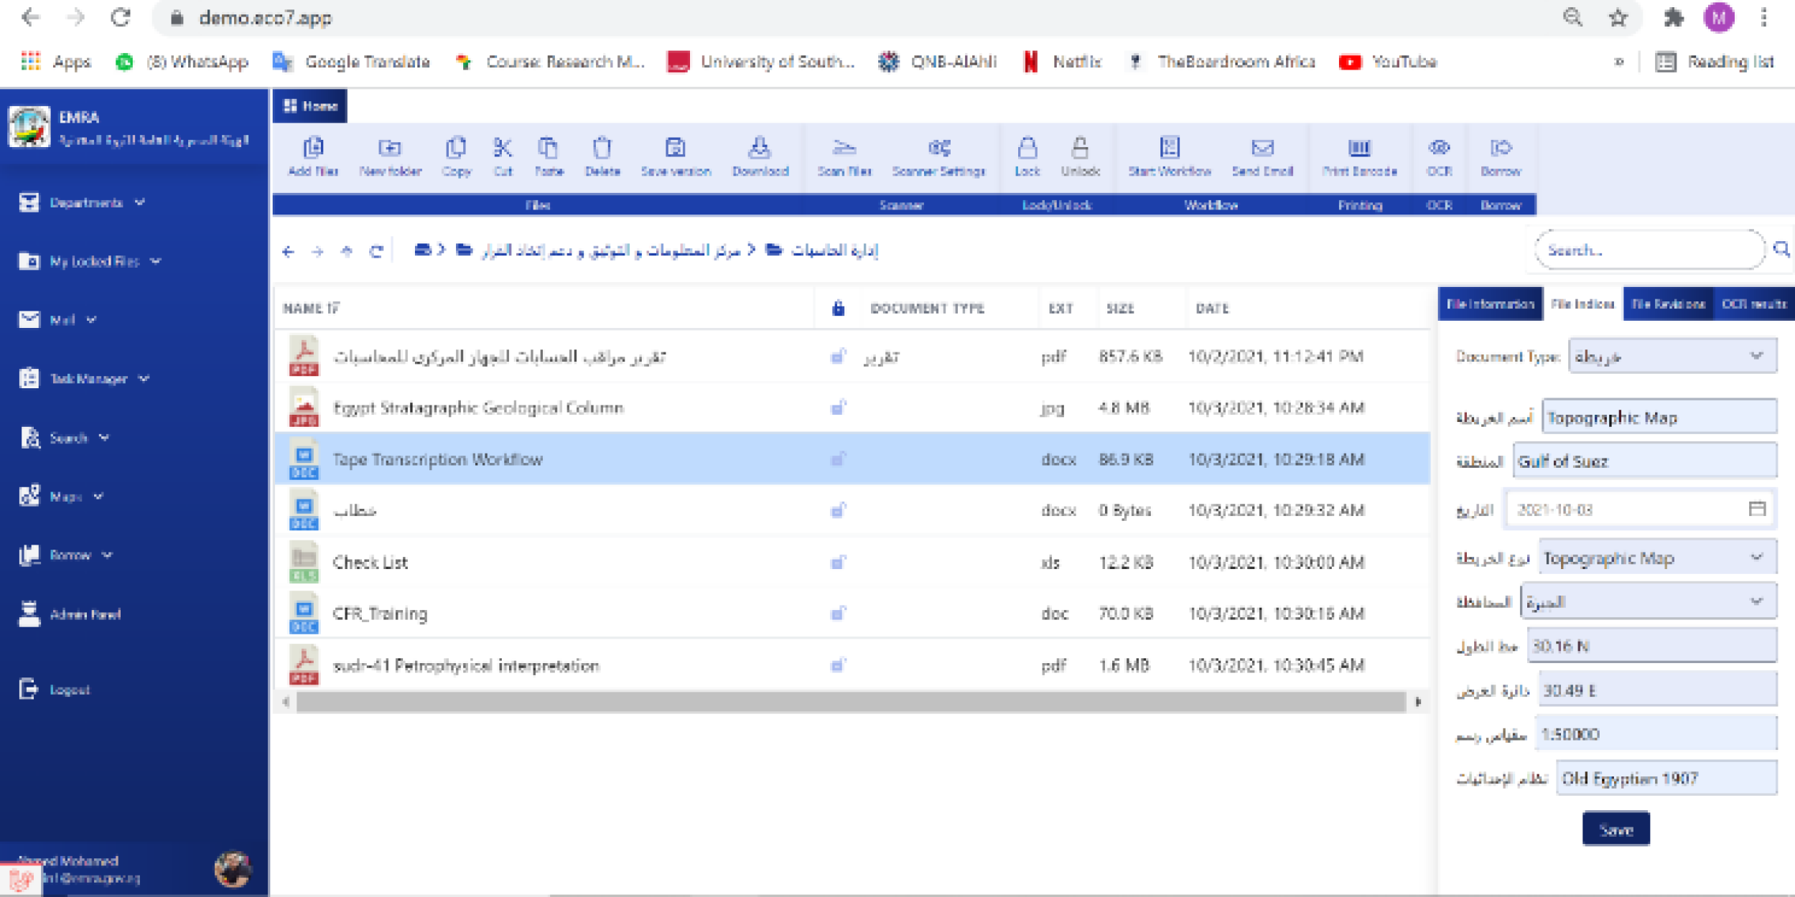Switch to the OCR results tab
The image size is (1795, 897).
1753,304
